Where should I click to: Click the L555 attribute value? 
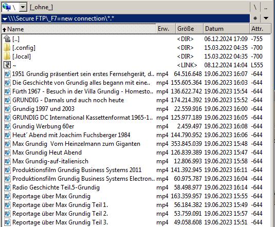coord(257,65)
